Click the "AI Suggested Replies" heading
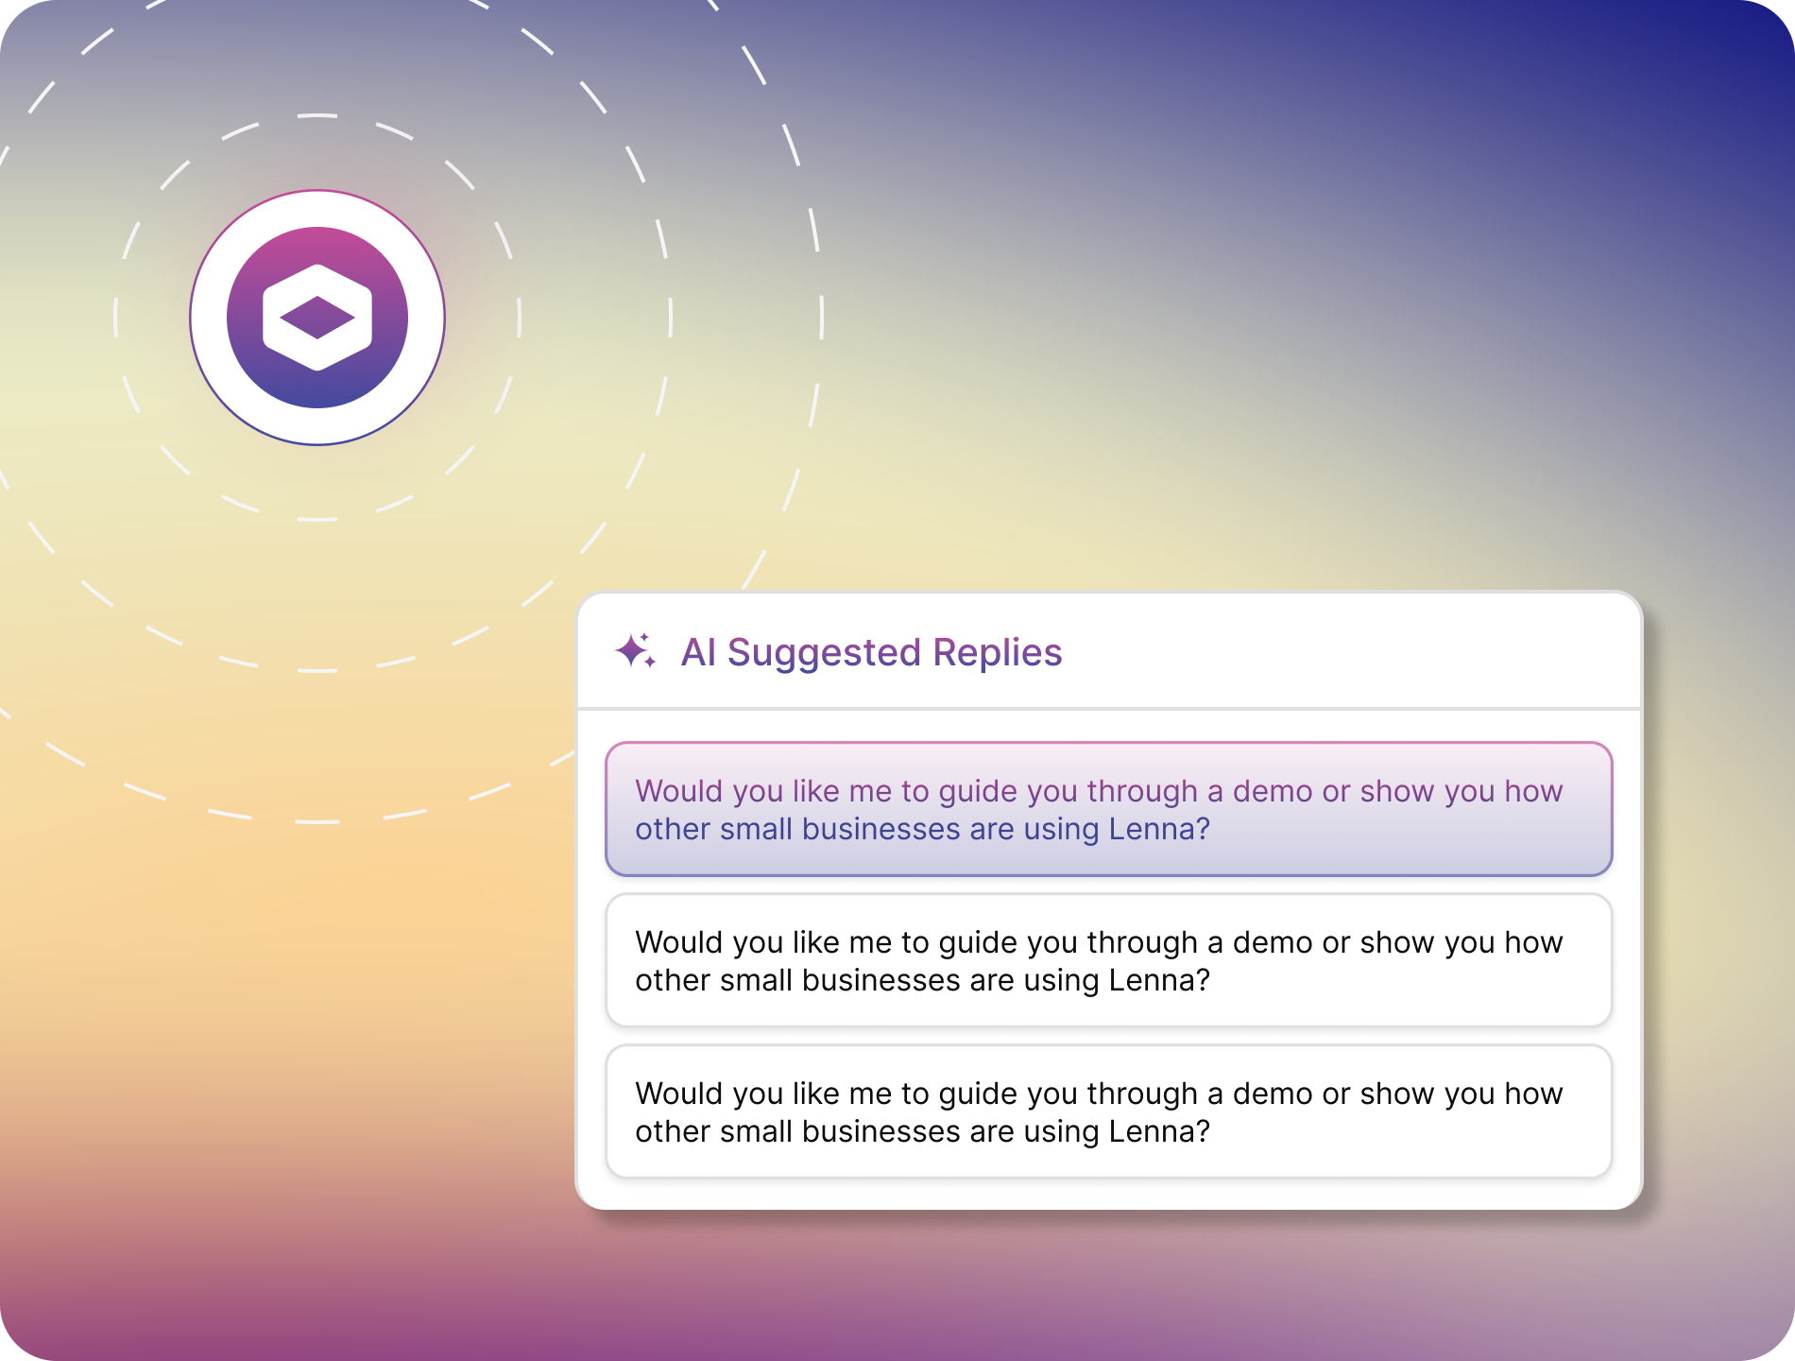This screenshot has width=1795, height=1361. pyautogui.click(x=871, y=652)
